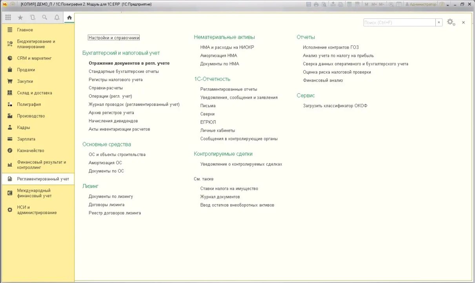This screenshot has height=283, width=475.
Task: Open the title bar dropdown arrow menu
Action: (448, 5)
